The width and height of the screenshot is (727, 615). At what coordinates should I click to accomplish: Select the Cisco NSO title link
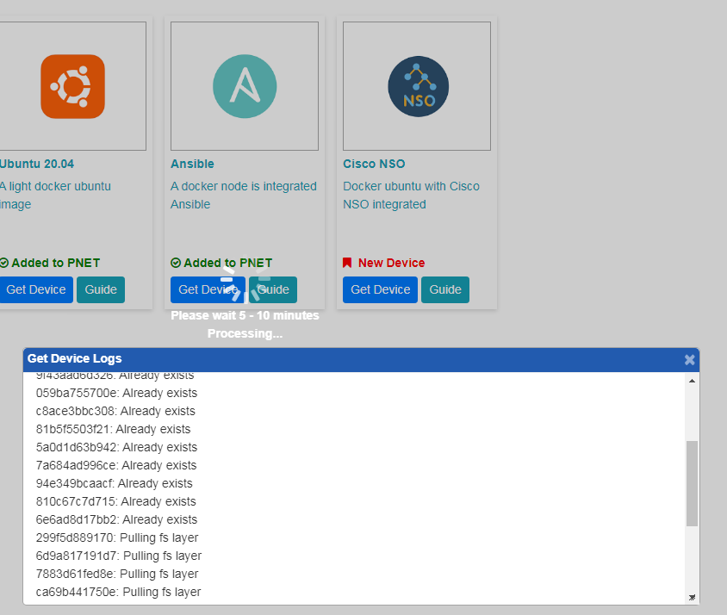coord(374,164)
